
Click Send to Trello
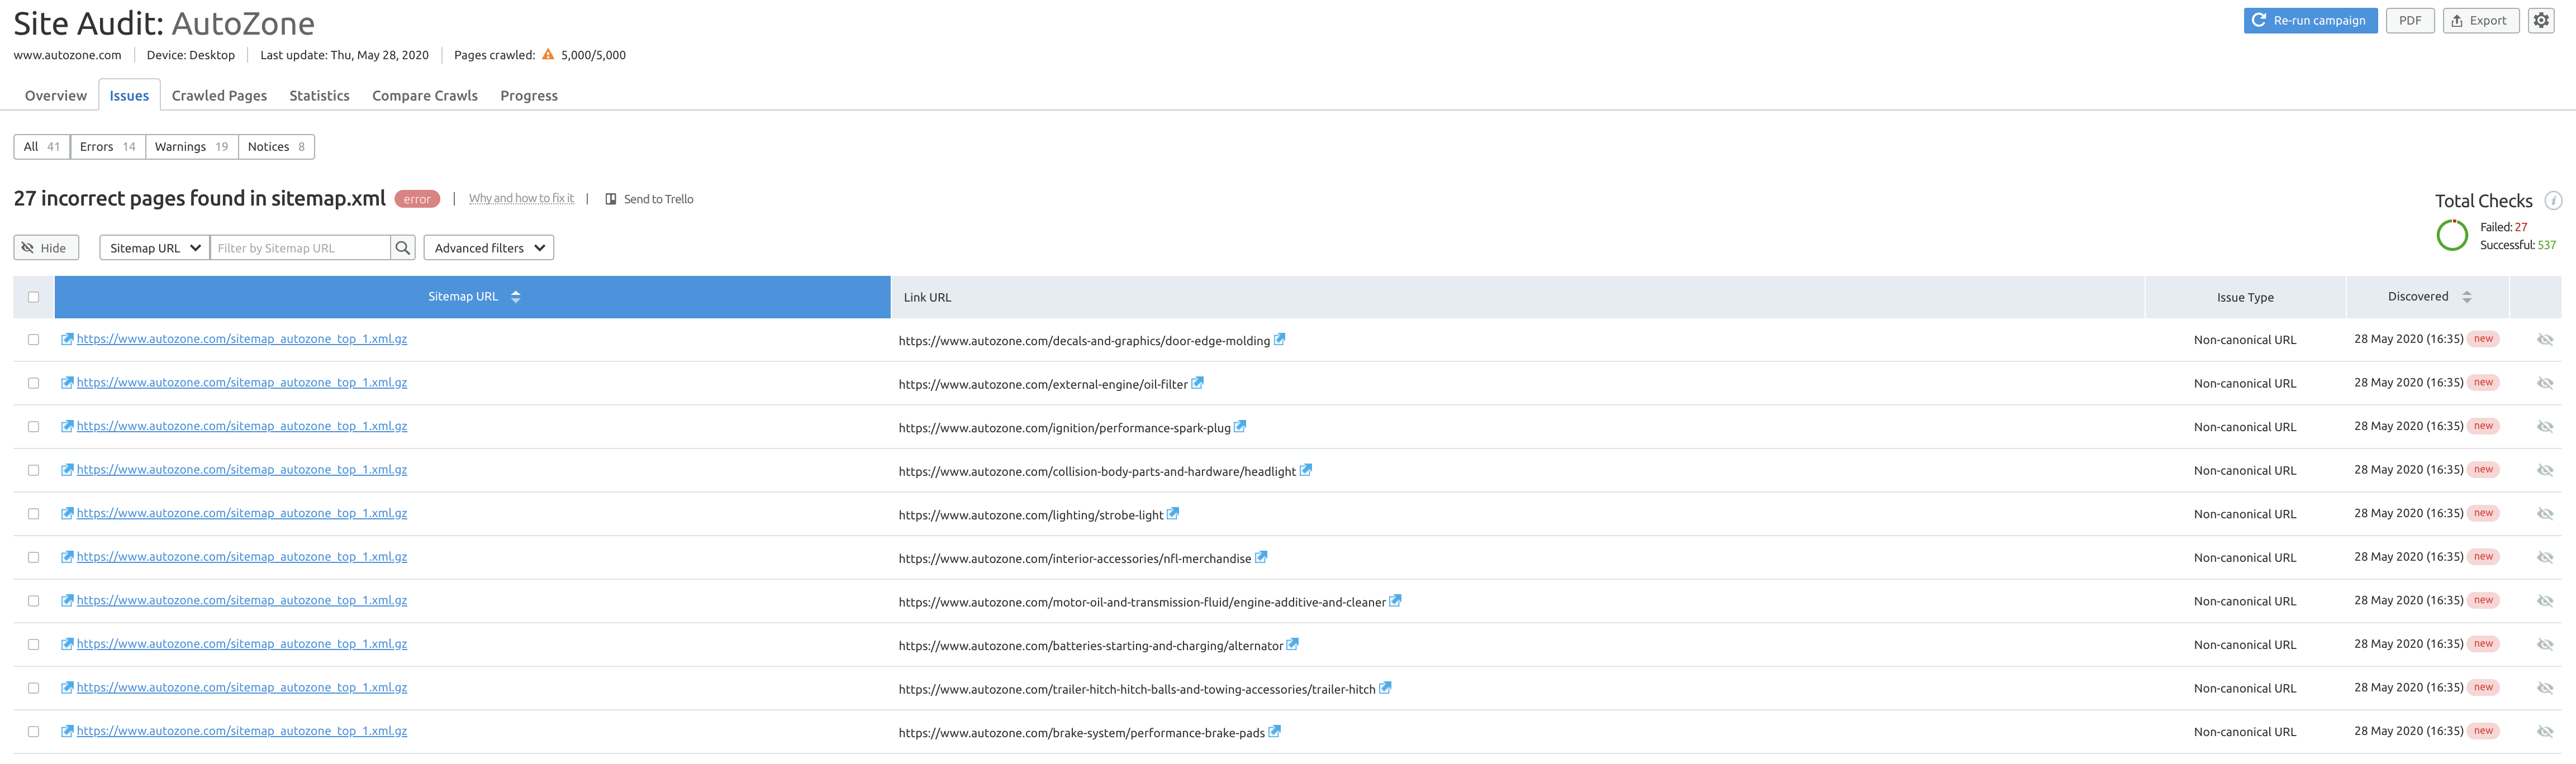649,199
